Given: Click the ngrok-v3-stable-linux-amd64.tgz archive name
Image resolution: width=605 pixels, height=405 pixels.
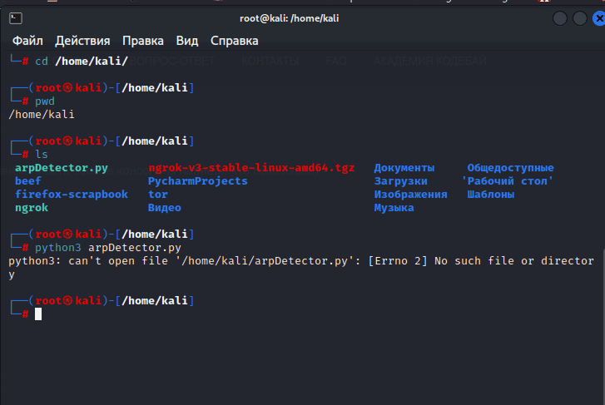Looking at the screenshot, I should 253,168.
